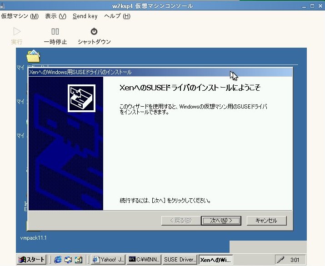The image size is (325, 266).
Task: Launch Internet Explorer from quick launch
Action: point(58,260)
